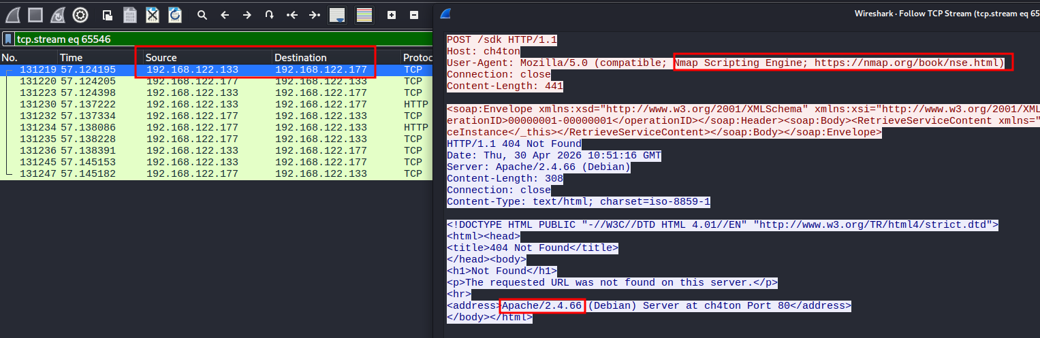Start capturing packets with shark fin icon
The image size is (1040, 338).
(x=12, y=14)
